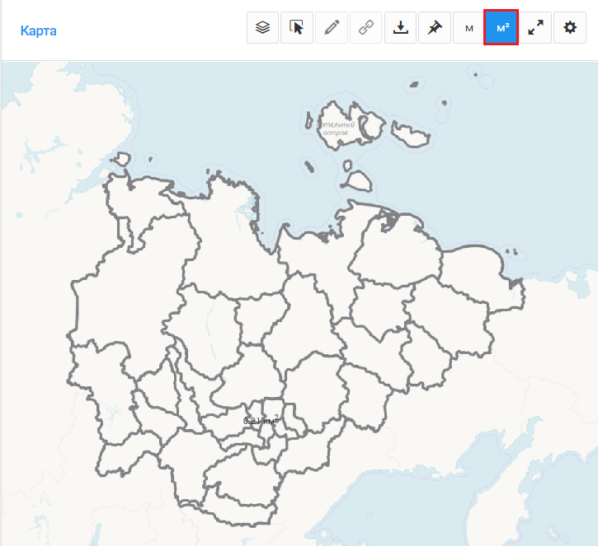
Task: Download the map data
Action: point(400,28)
